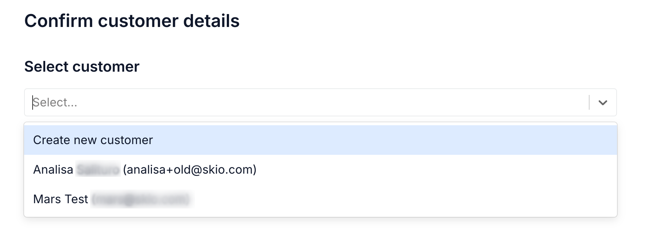
Task: Choose the Create new customer option
Action: (321, 140)
